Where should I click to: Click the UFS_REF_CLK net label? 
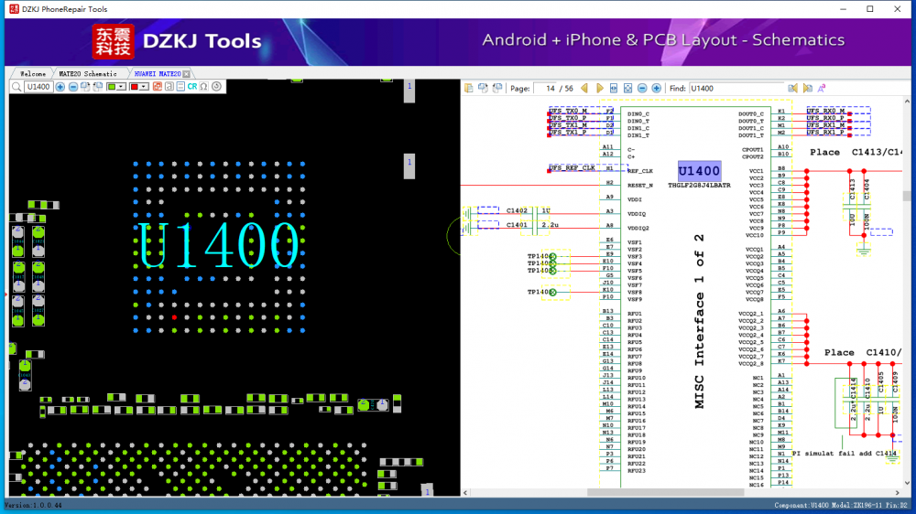572,168
